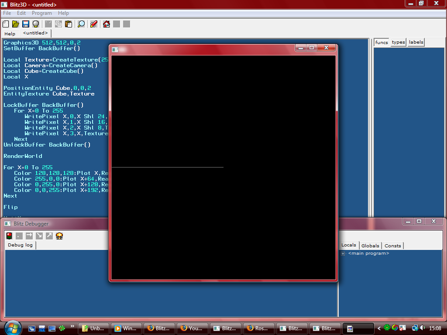Switch to the labels tab
Screen dimensions: 447x335
[x=416, y=42]
